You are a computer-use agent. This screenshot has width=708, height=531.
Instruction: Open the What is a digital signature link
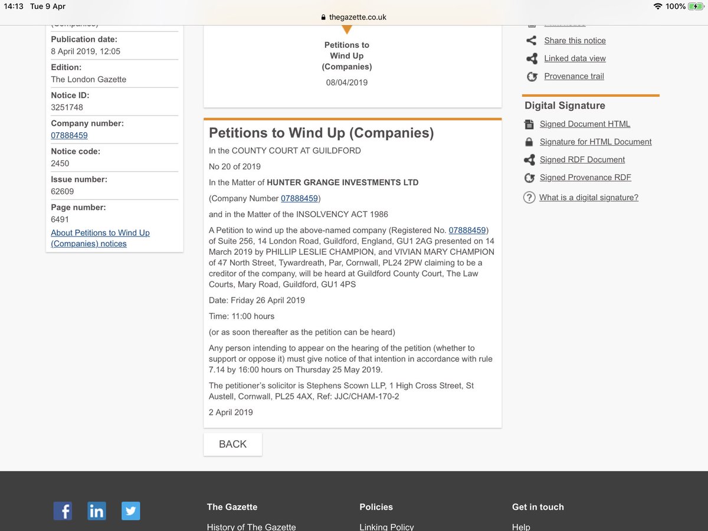click(x=588, y=197)
